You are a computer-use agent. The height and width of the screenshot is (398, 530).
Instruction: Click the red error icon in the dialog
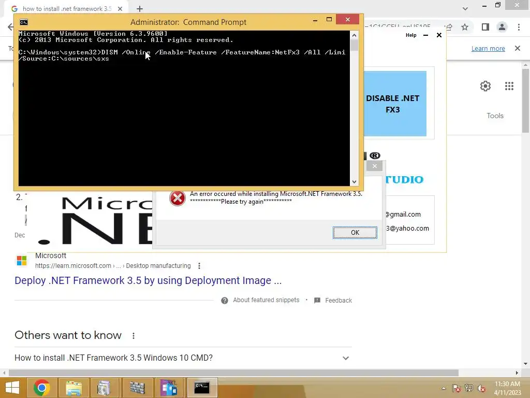click(177, 198)
